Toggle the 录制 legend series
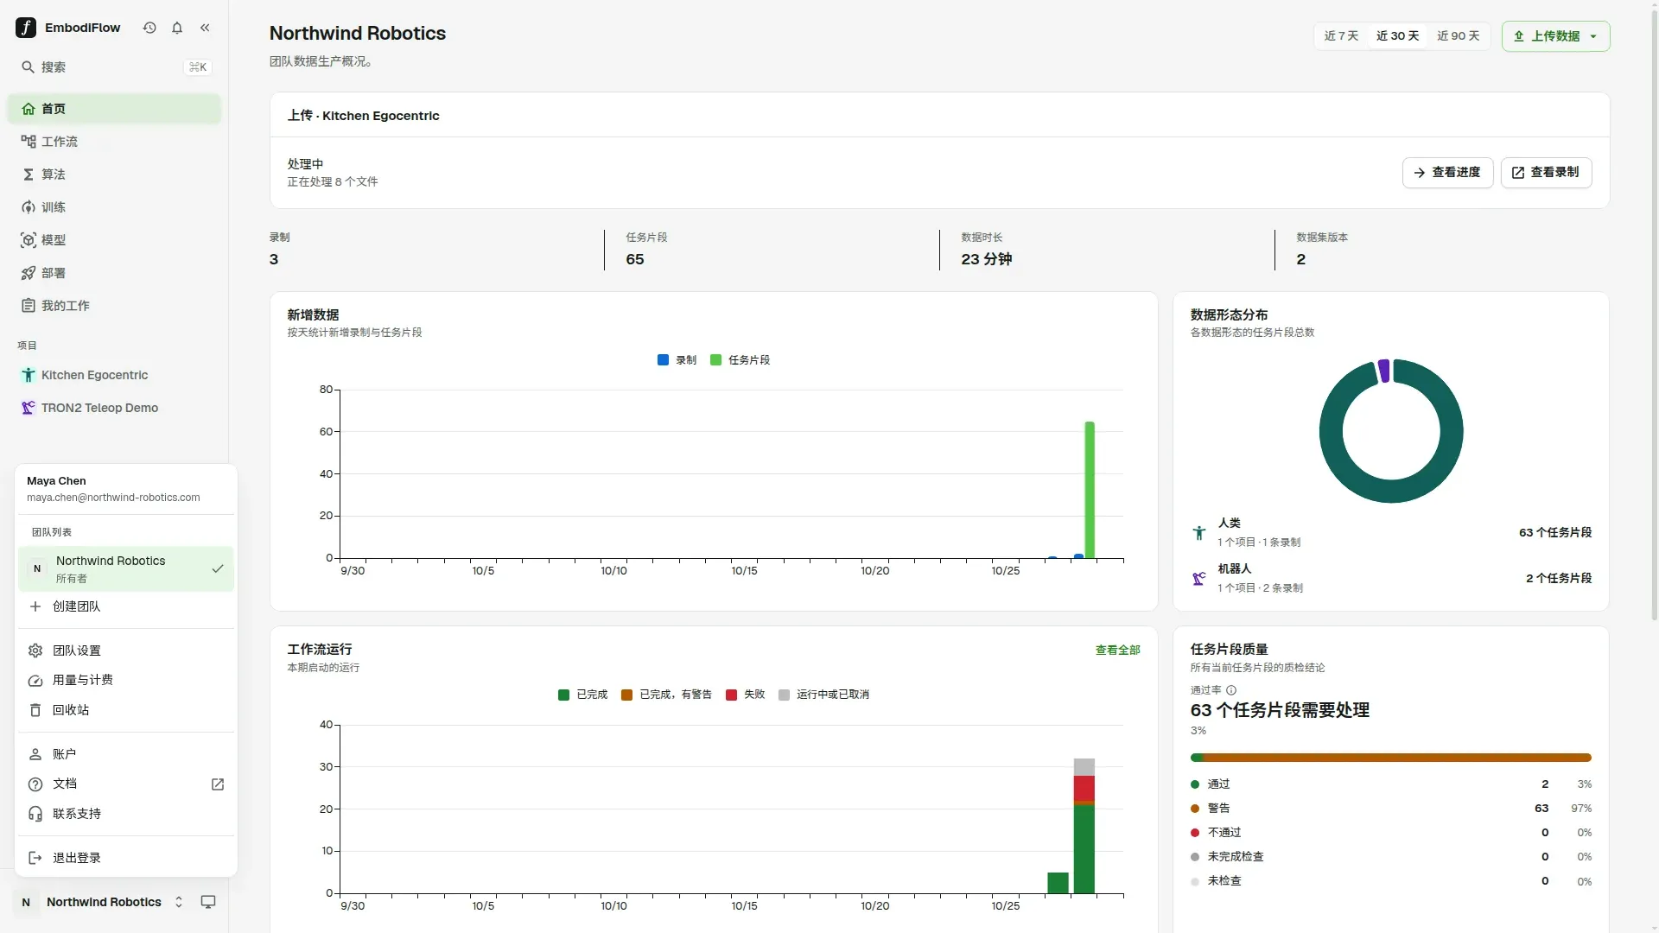 [677, 360]
